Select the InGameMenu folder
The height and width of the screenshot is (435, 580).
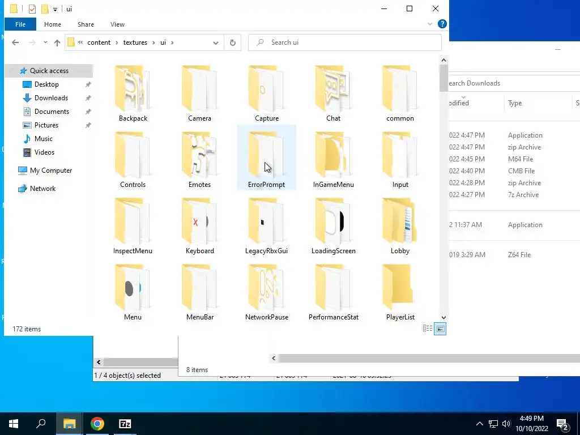click(x=333, y=160)
